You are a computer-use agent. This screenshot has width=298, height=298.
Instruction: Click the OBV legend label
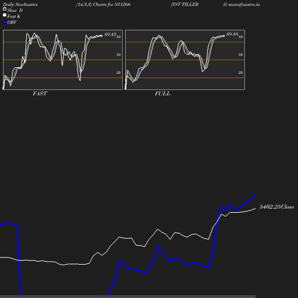tap(12, 23)
